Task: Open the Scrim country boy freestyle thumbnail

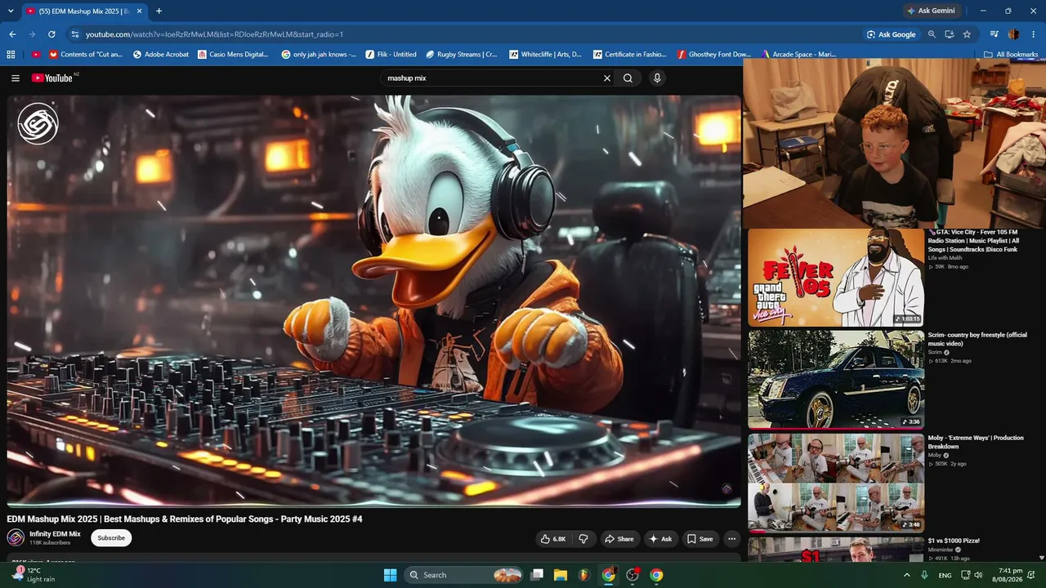Action: point(836,380)
